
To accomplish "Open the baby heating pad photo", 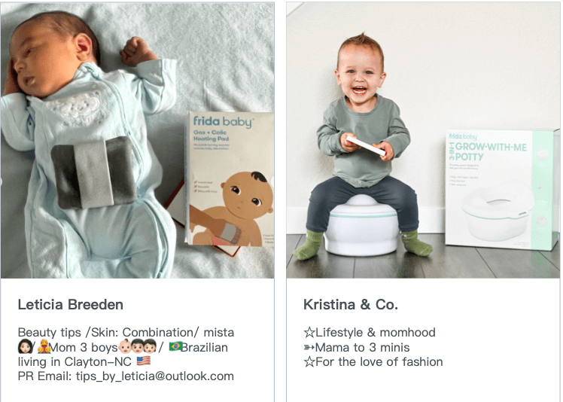I will (x=137, y=141).
